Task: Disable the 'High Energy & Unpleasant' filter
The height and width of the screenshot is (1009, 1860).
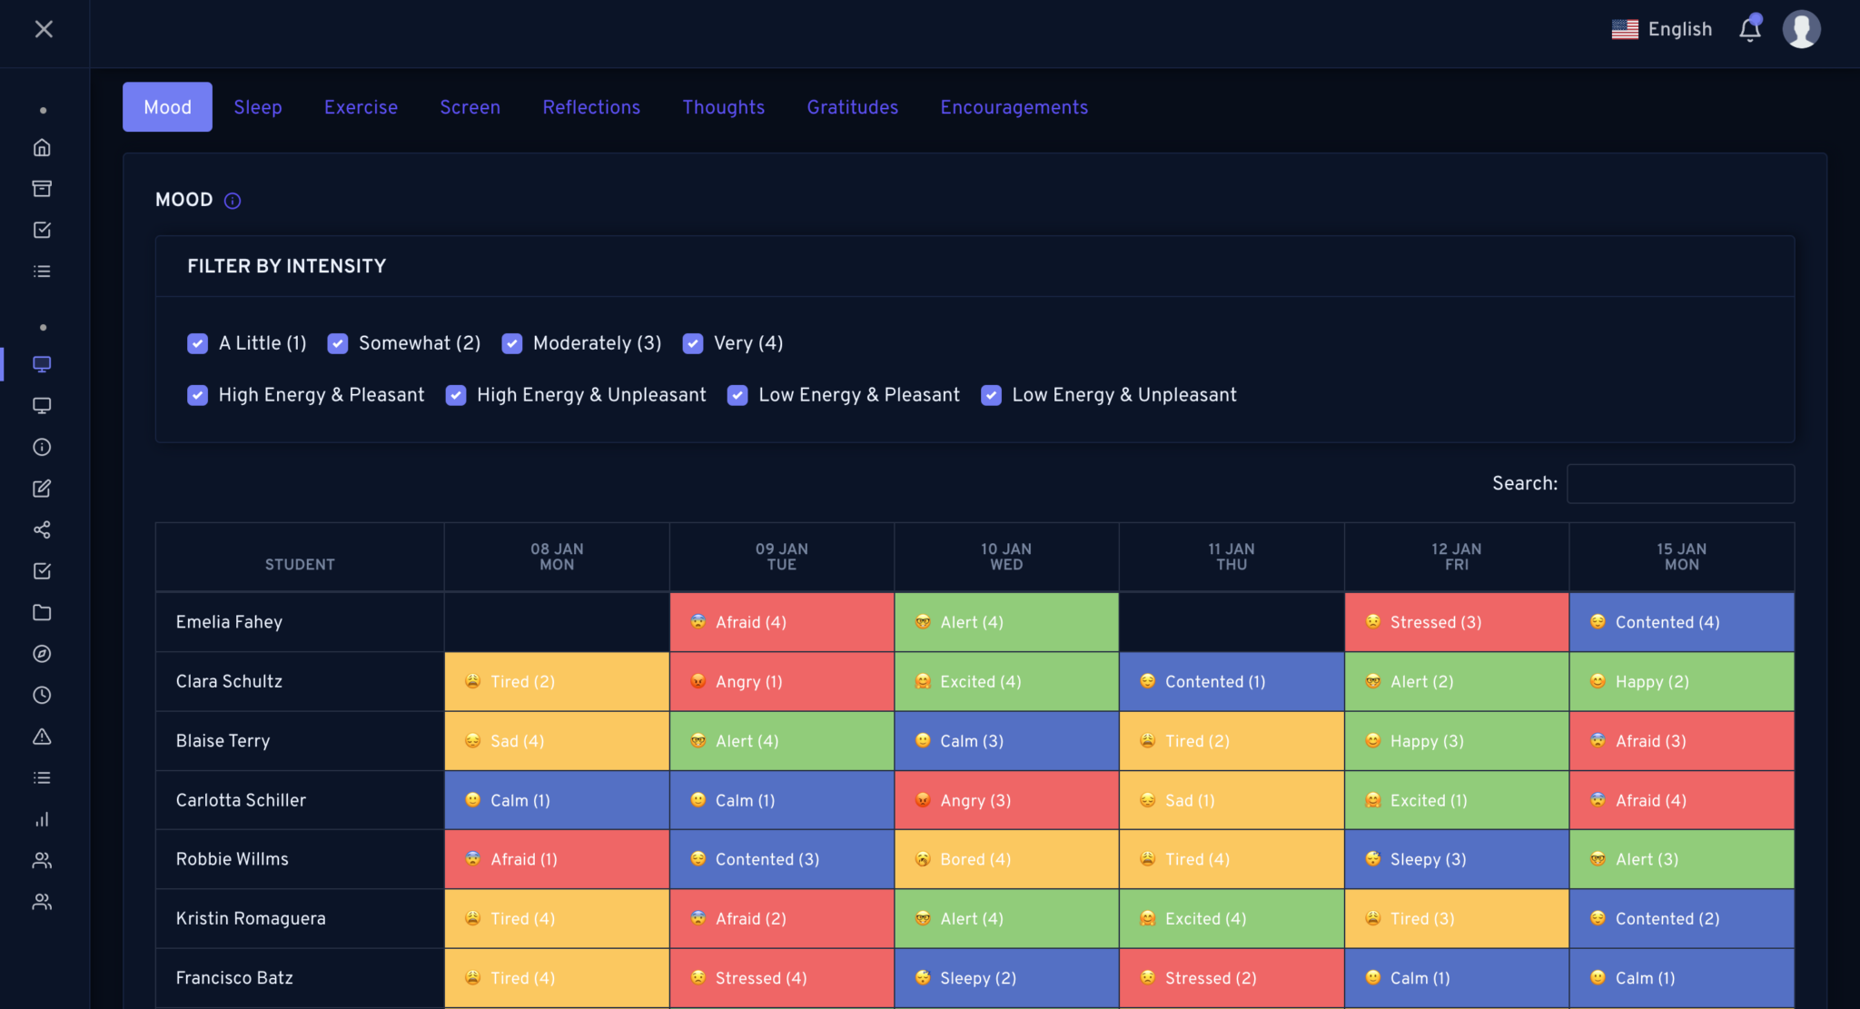Action: pos(455,395)
